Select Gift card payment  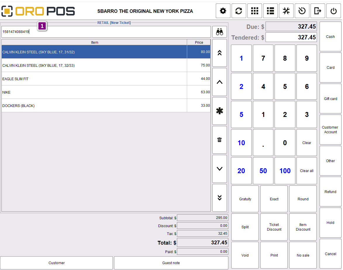[x=330, y=99]
